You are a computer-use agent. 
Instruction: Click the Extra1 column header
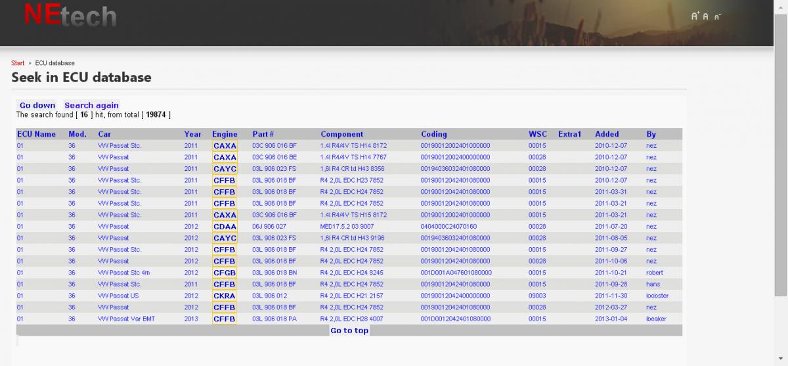pyautogui.click(x=570, y=134)
